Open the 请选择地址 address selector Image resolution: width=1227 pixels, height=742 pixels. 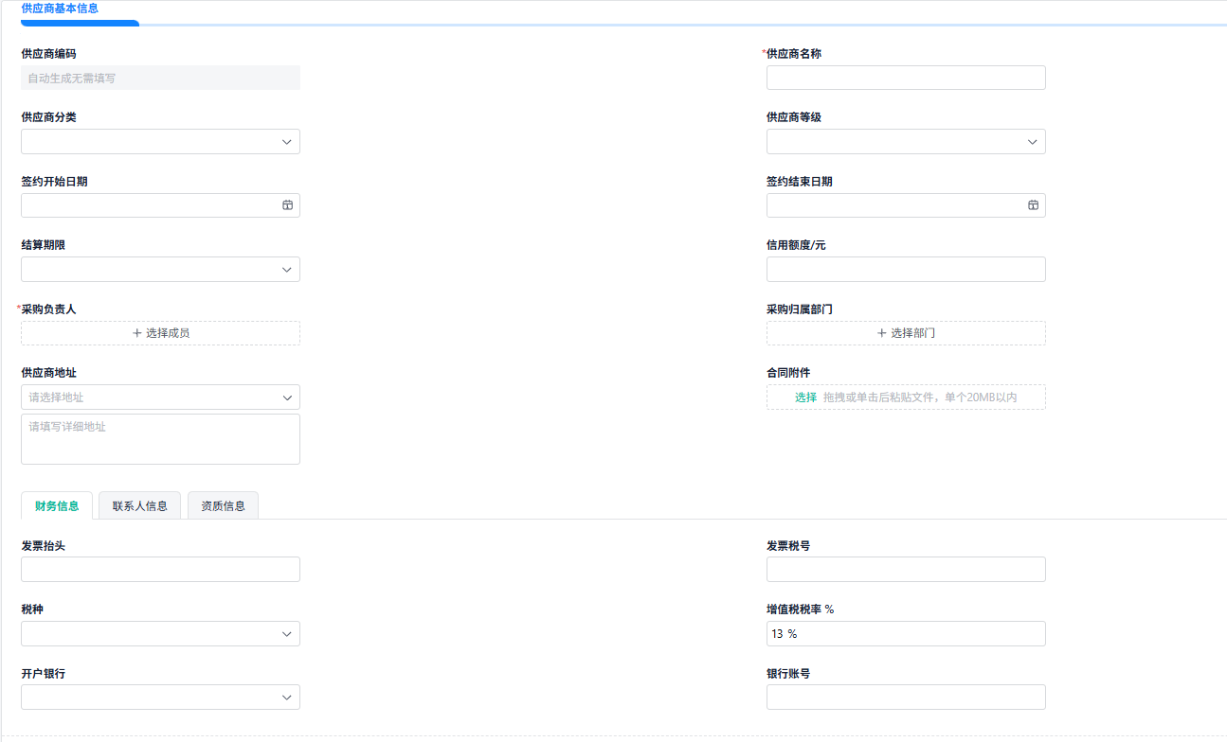click(160, 397)
